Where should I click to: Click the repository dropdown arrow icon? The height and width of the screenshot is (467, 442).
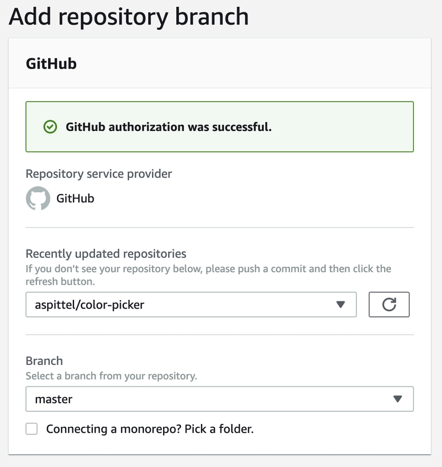(340, 304)
